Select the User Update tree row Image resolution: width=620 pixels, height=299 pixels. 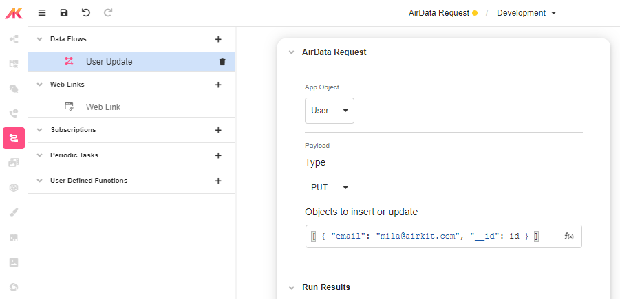coord(131,62)
